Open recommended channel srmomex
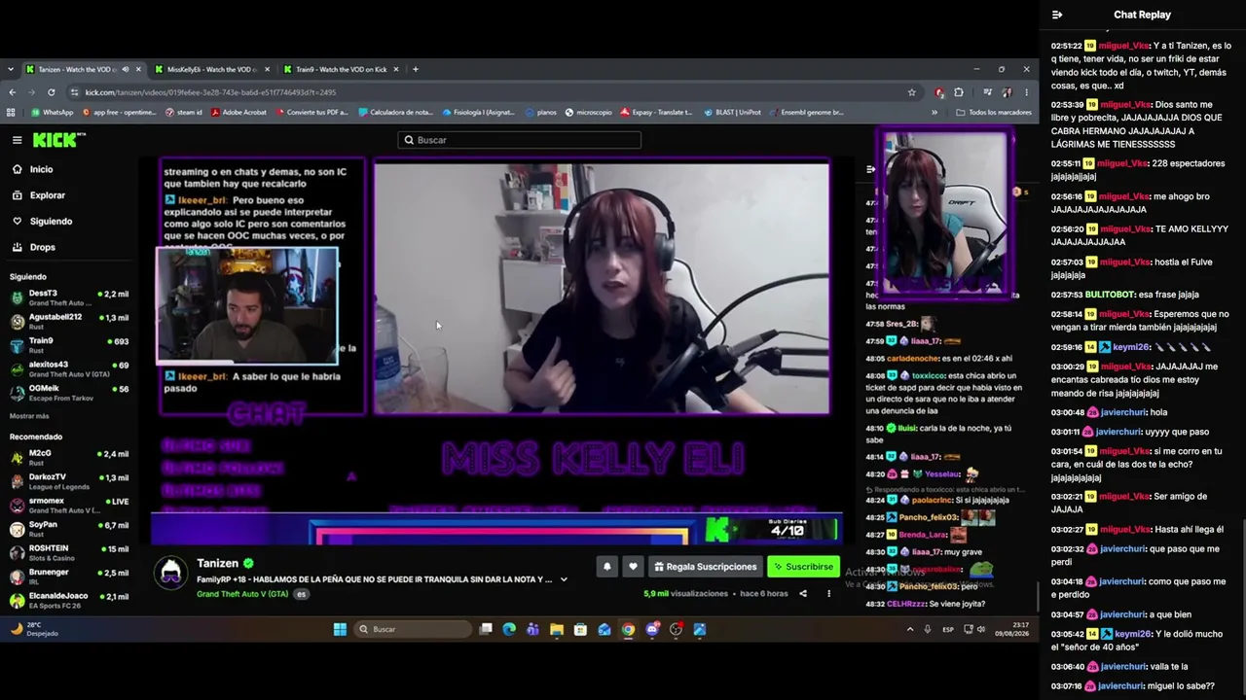The height and width of the screenshot is (700, 1246). pos(68,506)
